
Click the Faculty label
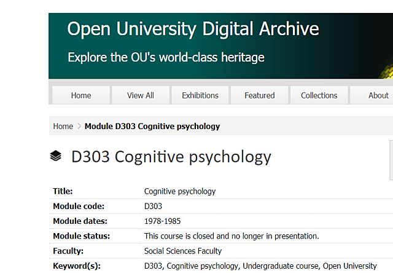[68, 251]
